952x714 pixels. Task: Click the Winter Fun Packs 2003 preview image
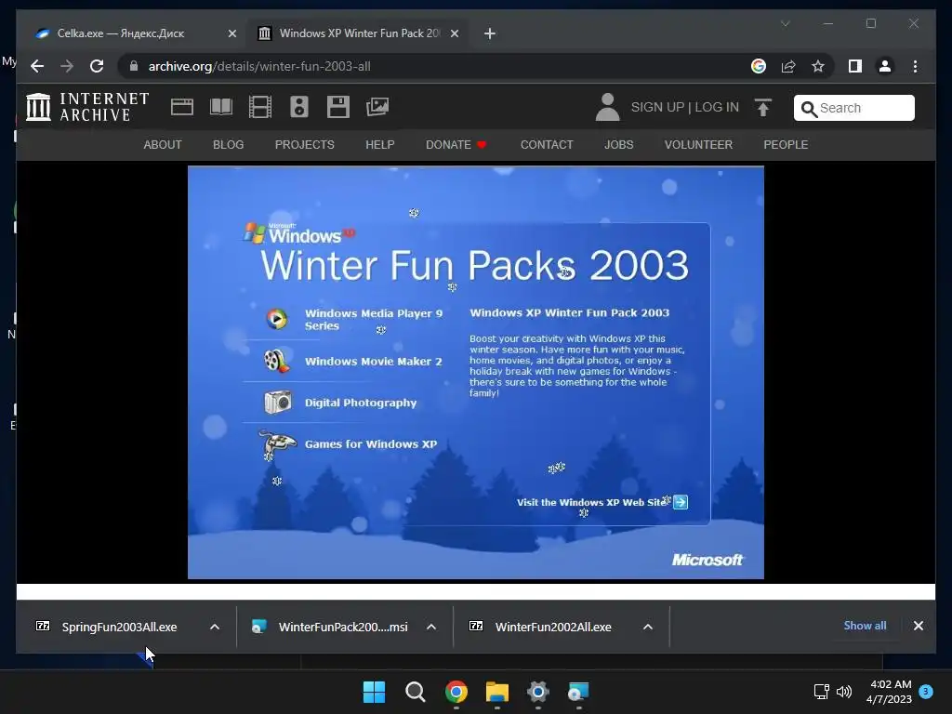475,372
